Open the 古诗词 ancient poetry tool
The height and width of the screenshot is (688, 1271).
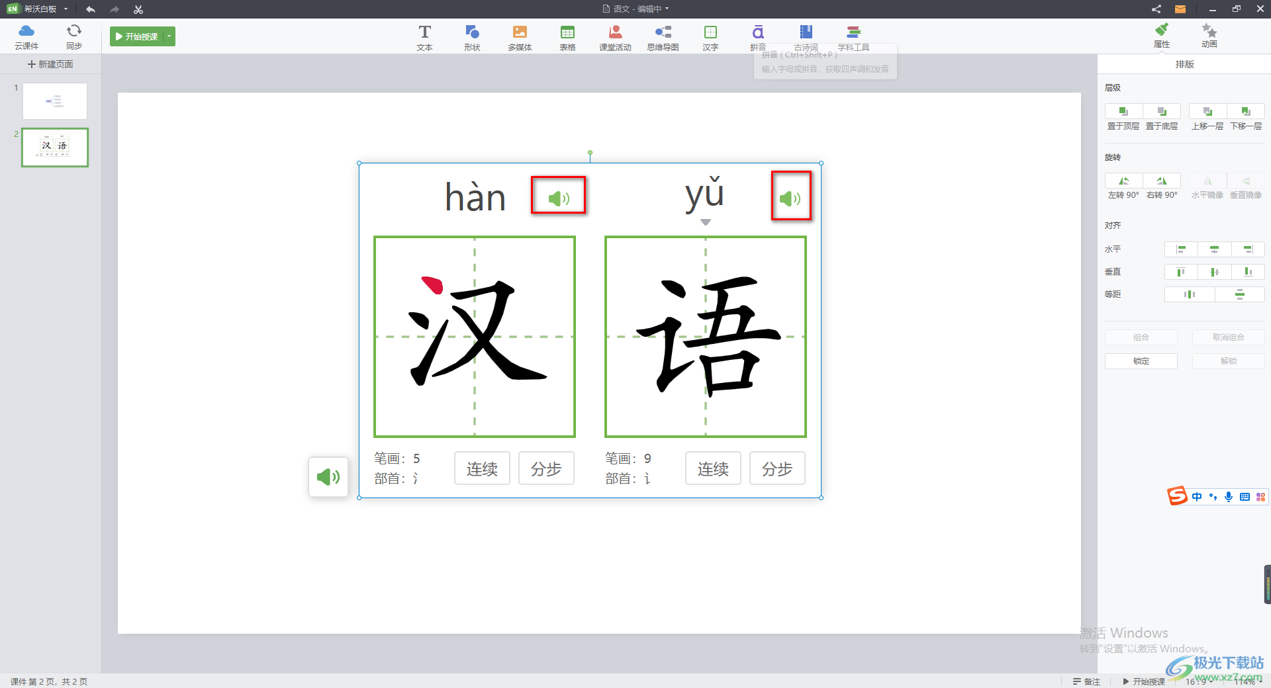(806, 38)
